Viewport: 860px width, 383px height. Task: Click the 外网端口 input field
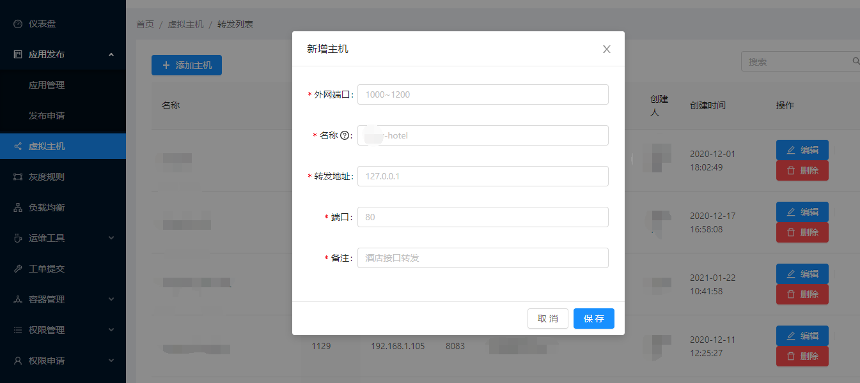(483, 94)
